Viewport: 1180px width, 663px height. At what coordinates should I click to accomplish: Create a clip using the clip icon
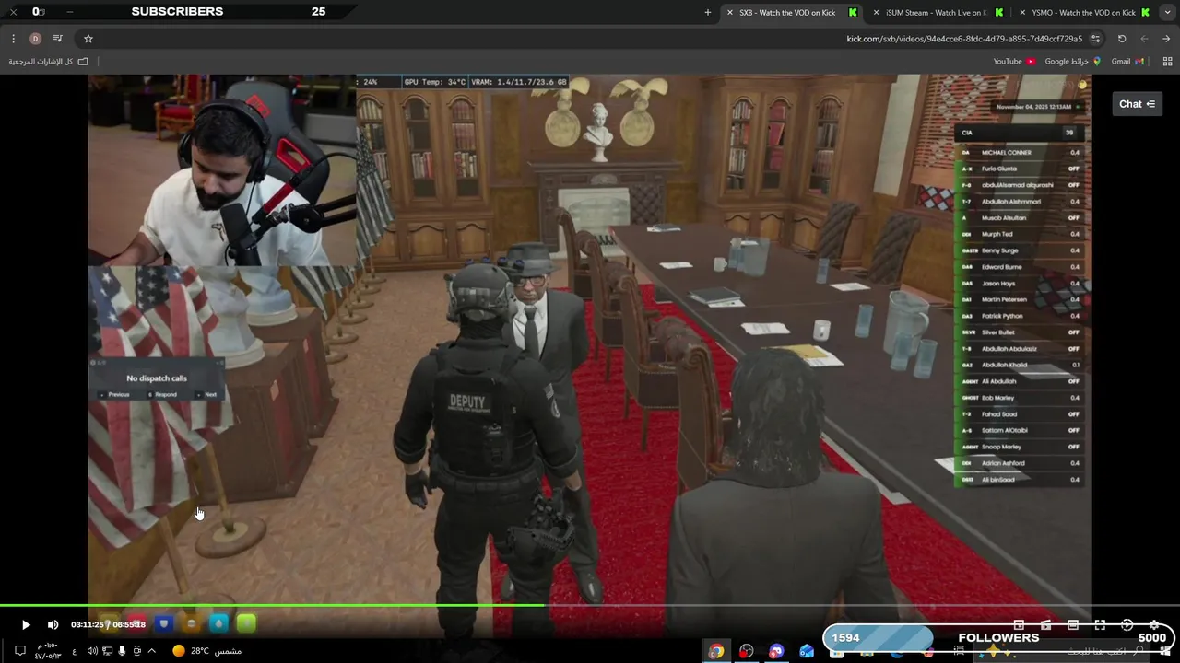[1045, 625]
